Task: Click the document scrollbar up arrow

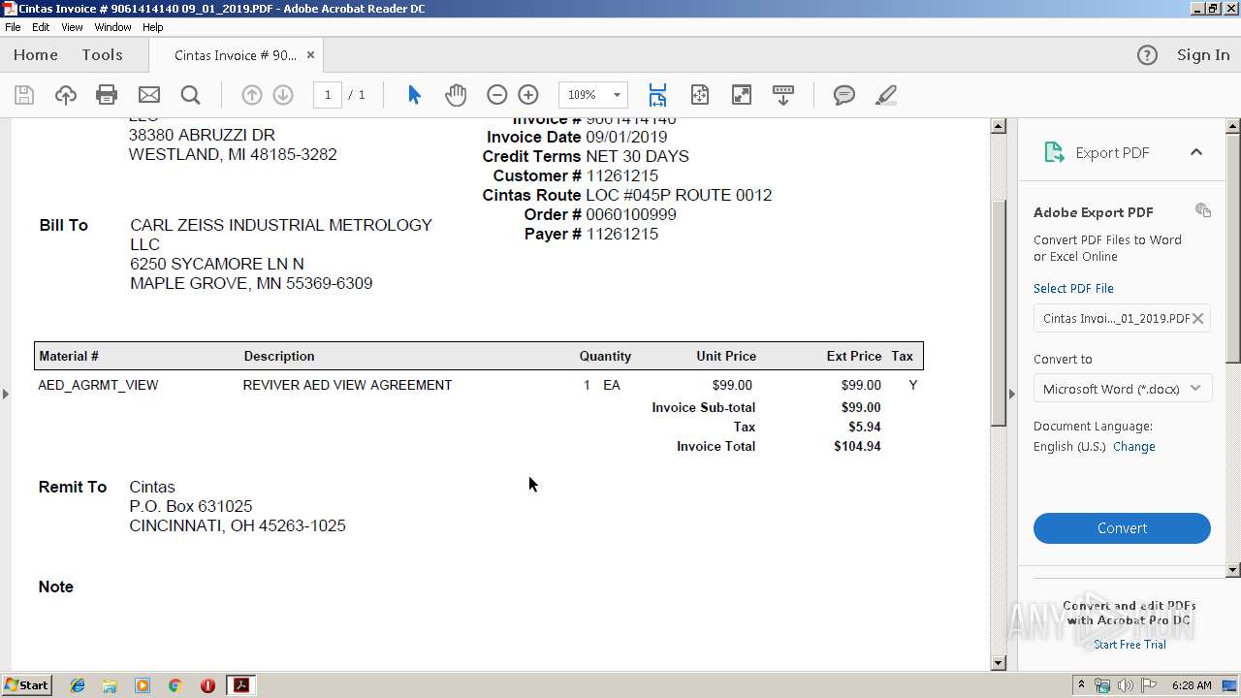Action: [x=999, y=126]
